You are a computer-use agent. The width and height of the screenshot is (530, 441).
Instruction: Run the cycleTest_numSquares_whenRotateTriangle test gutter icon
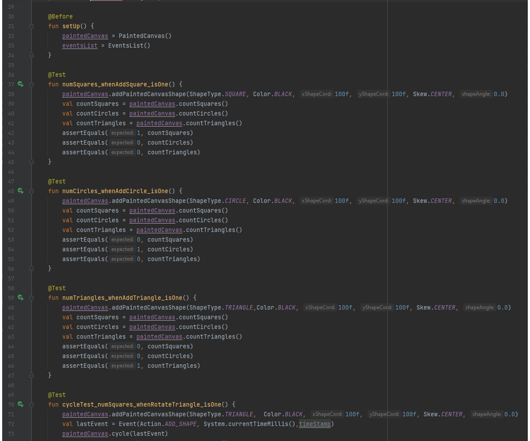coord(20,404)
